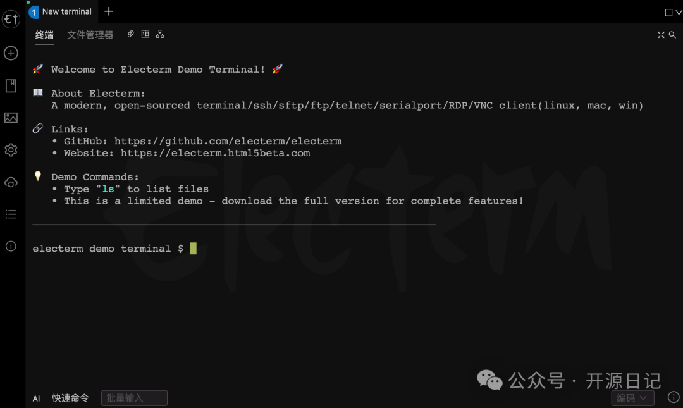The image size is (683, 408).
Task: Open the network hierarchy icon in toolbar
Action: pos(160,34)
